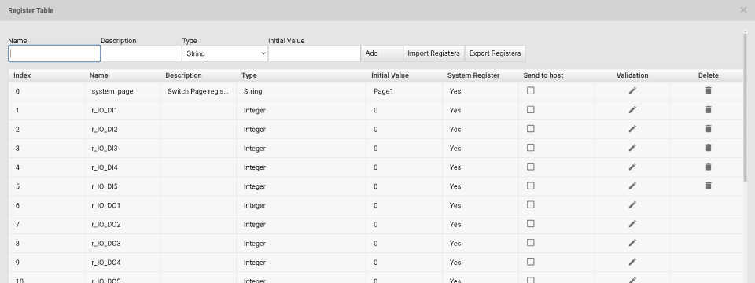755x283 pixels.
Task: Select the Integer type cell for r_IO_DI2
Action: [301, 130]
